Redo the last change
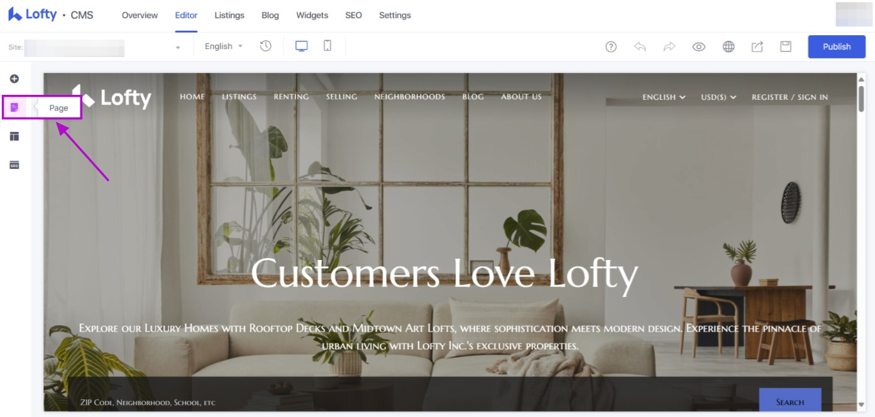 click(669, 46)
